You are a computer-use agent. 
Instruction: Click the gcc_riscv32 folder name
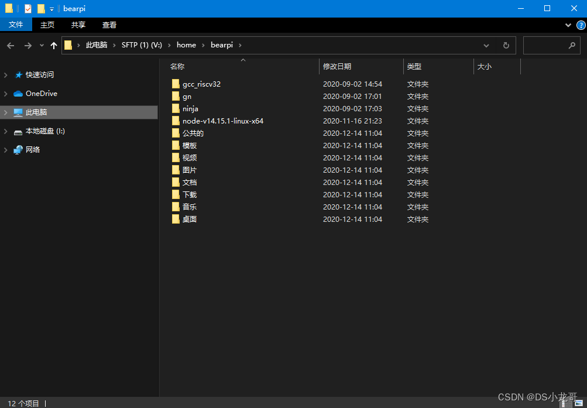point(201,84)
